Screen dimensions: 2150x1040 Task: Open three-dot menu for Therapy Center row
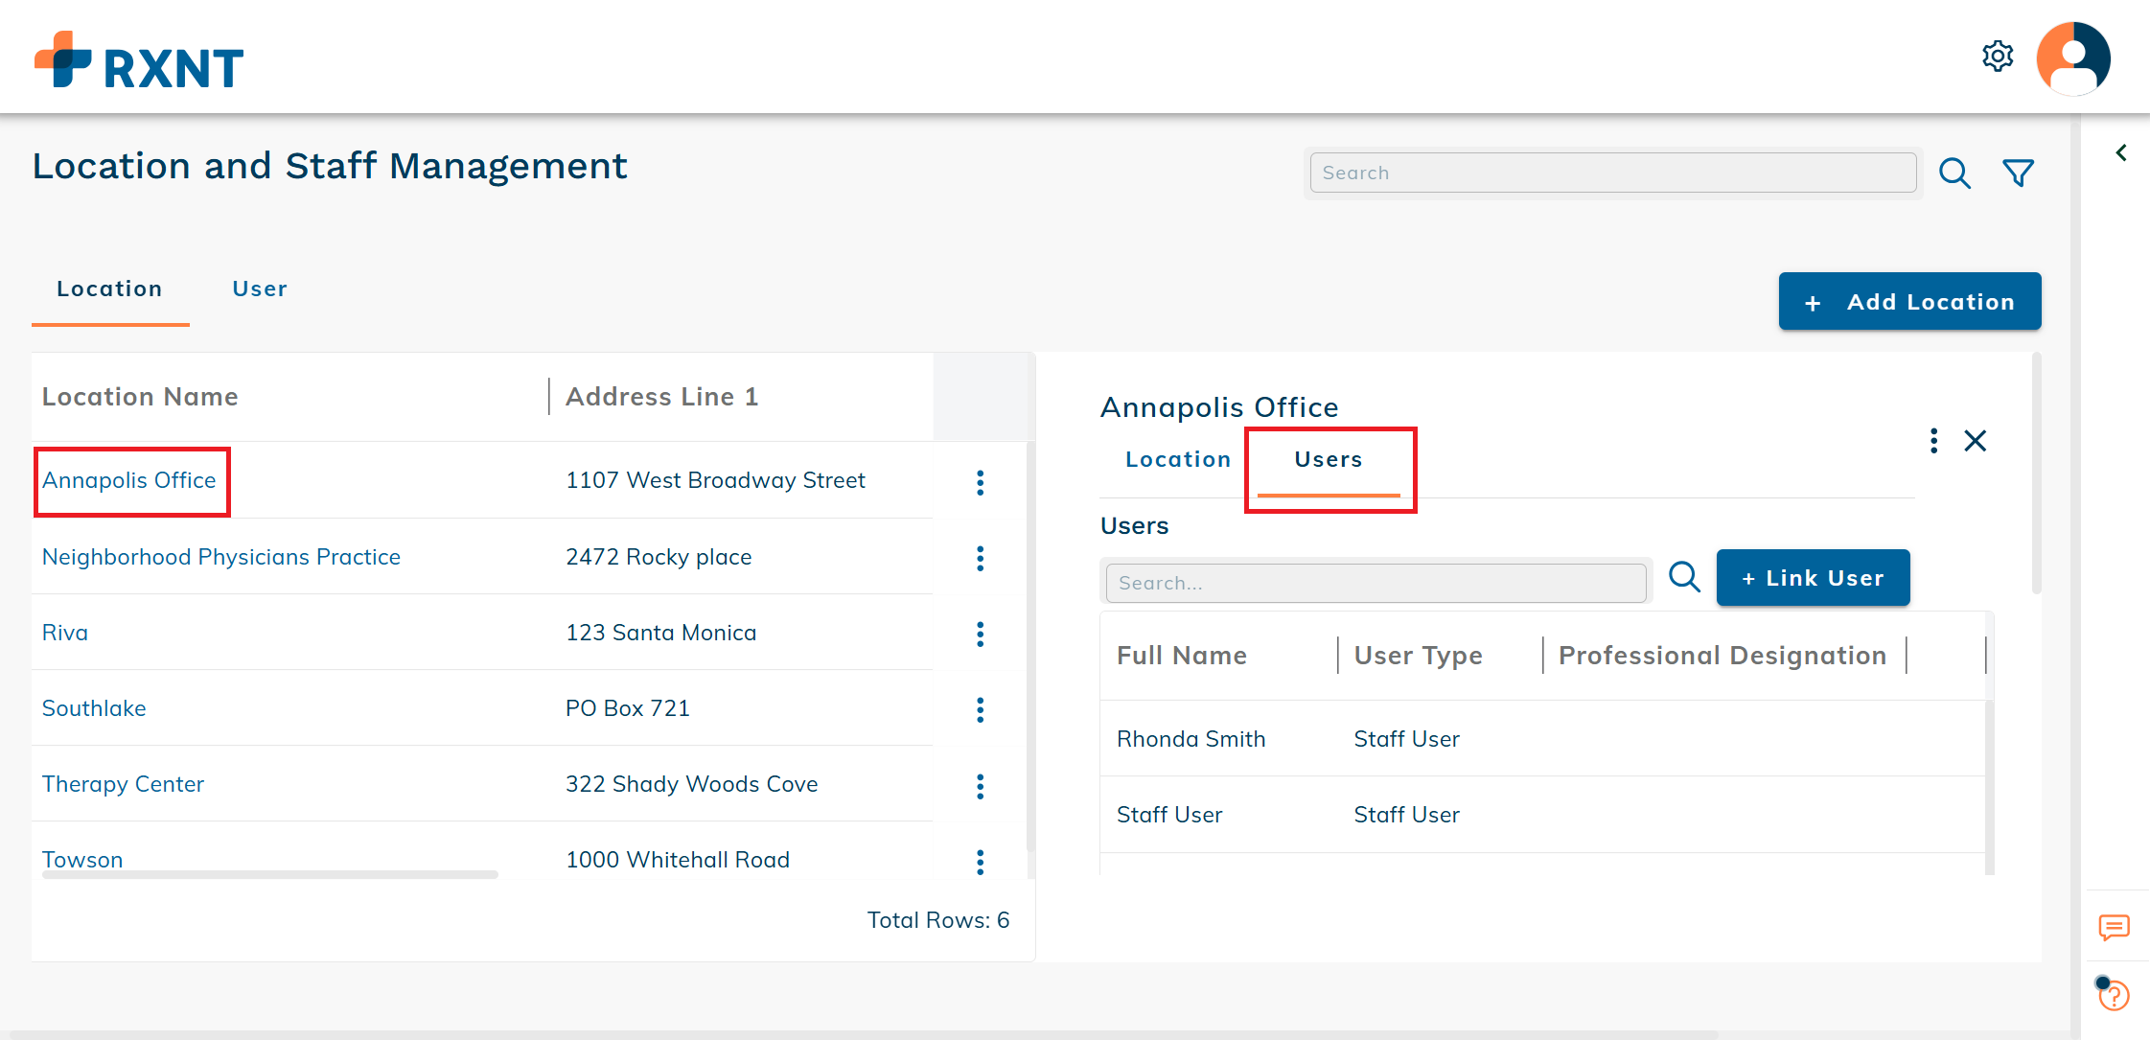(x=980, y=786)
